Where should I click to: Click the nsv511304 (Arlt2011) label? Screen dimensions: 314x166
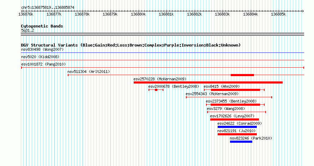click(x=89, y=72)
